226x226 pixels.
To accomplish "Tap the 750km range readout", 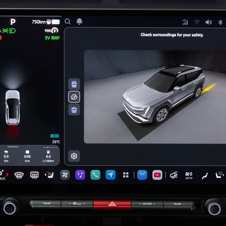I will click(x=38, y=22).
